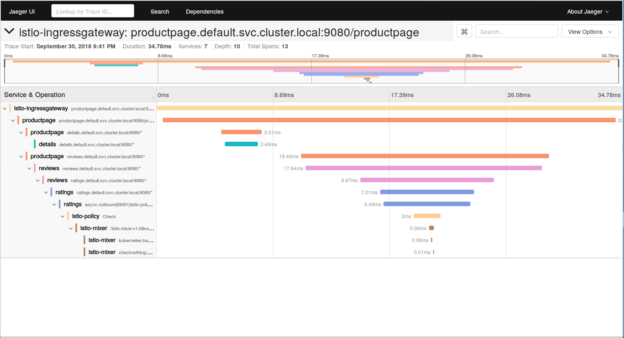Click Total Spans 13 text
The height and width of the screenshot is (338, 624).
point(267,46)
